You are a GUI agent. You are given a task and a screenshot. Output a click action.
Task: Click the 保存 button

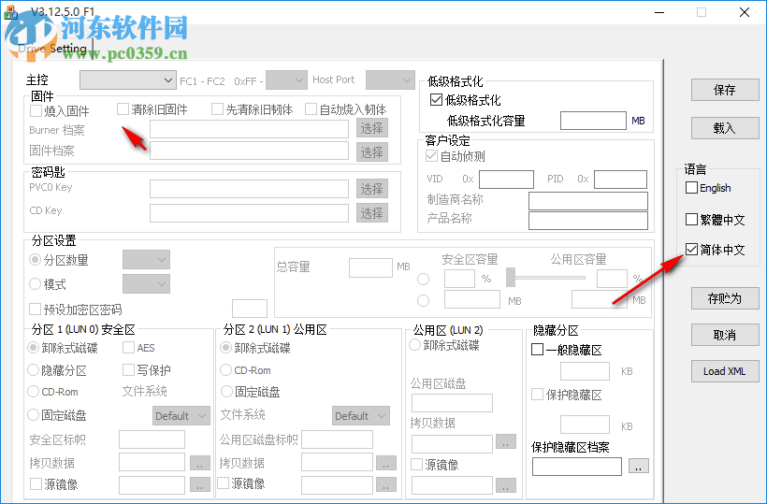click(x=725, y=90)
